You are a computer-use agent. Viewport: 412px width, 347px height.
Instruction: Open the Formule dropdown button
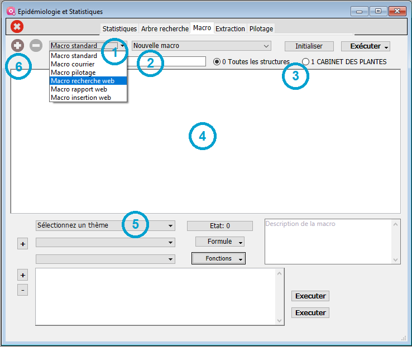point(220,242)
